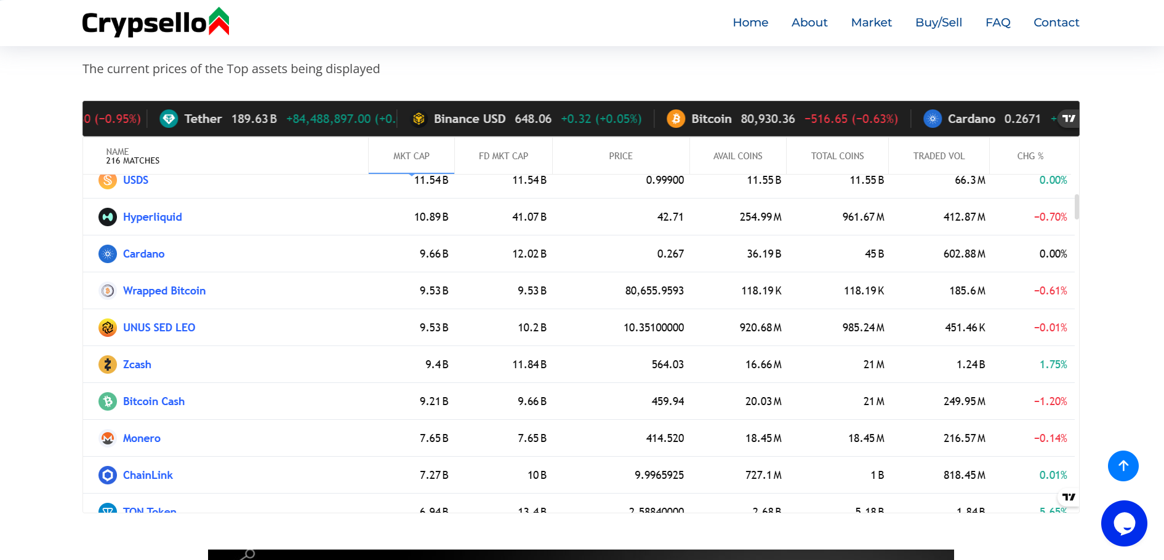Screen dimensions: 1164x560
Task: Open the FAQ page
Action: 998,23
